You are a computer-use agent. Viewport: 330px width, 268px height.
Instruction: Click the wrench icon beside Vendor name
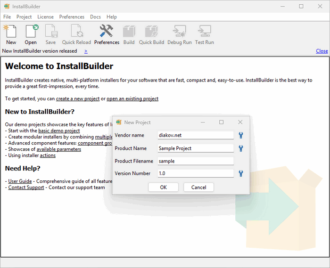240,136
